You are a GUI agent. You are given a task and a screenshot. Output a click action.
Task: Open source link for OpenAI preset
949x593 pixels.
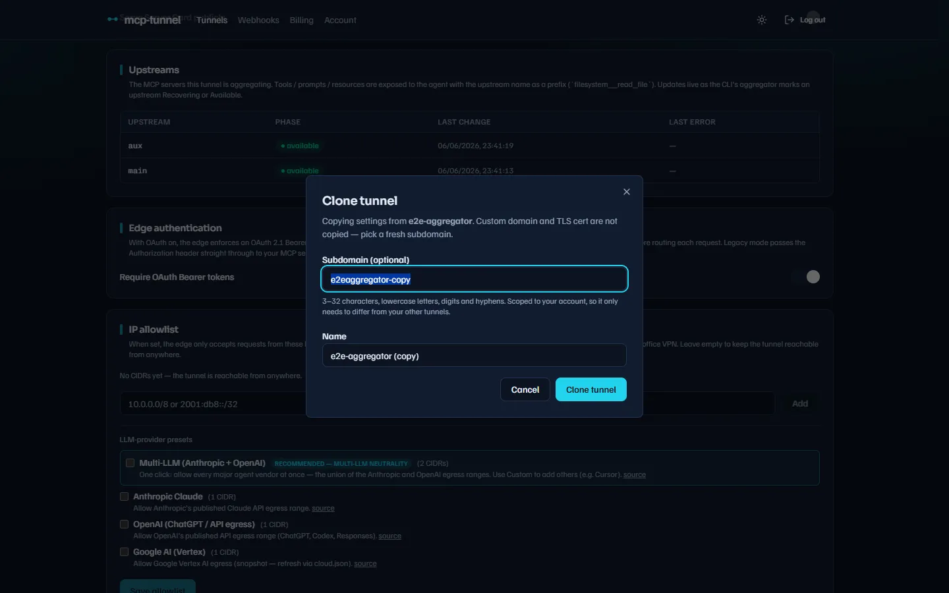tap(389, 536)
